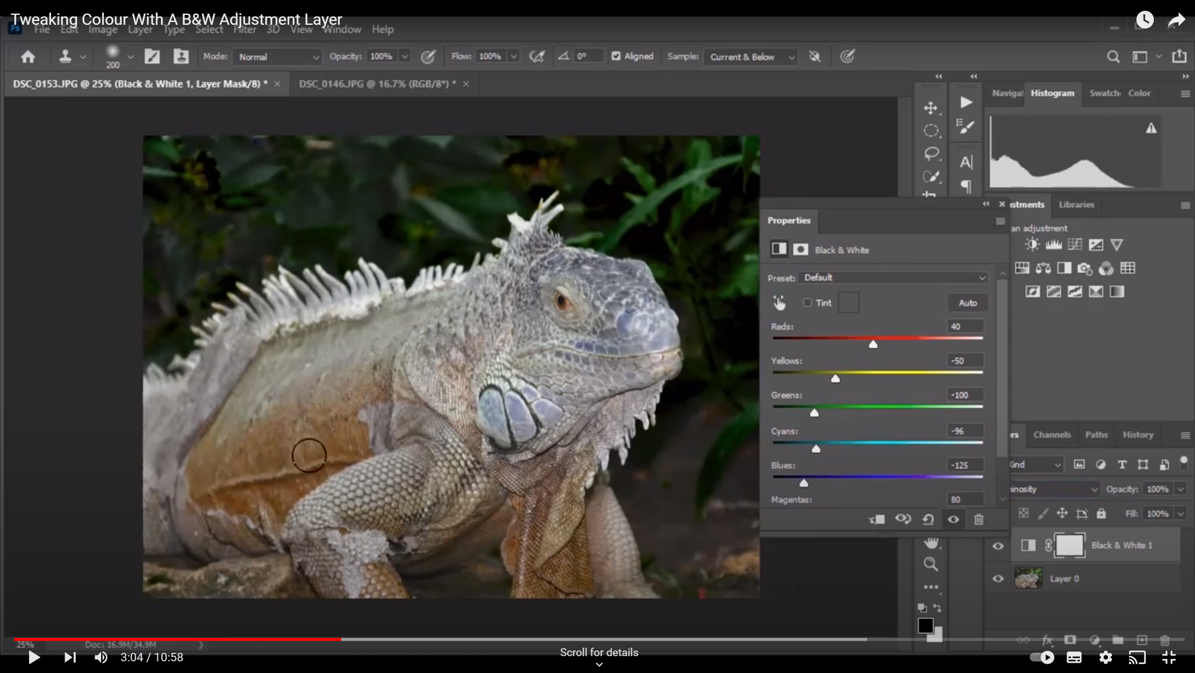Select the Layer 0 thumbnail
1195x673 pixels.
click(x=1028, y=578)
